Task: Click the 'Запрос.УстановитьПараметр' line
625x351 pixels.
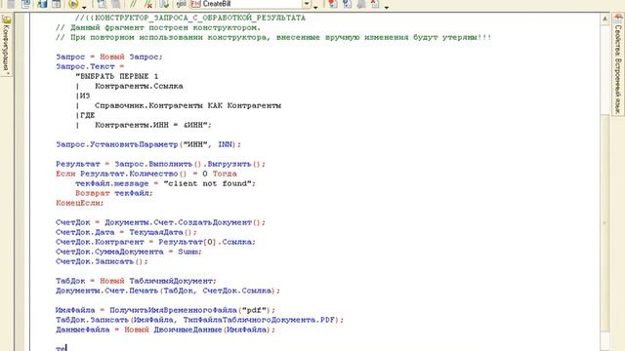Action: click(x=148, y=144)
